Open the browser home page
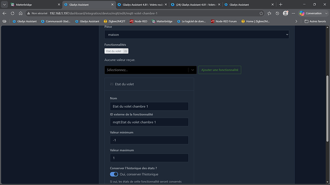Screen dimensions: 330x185 pyautogui.click(x=21, y=13)
